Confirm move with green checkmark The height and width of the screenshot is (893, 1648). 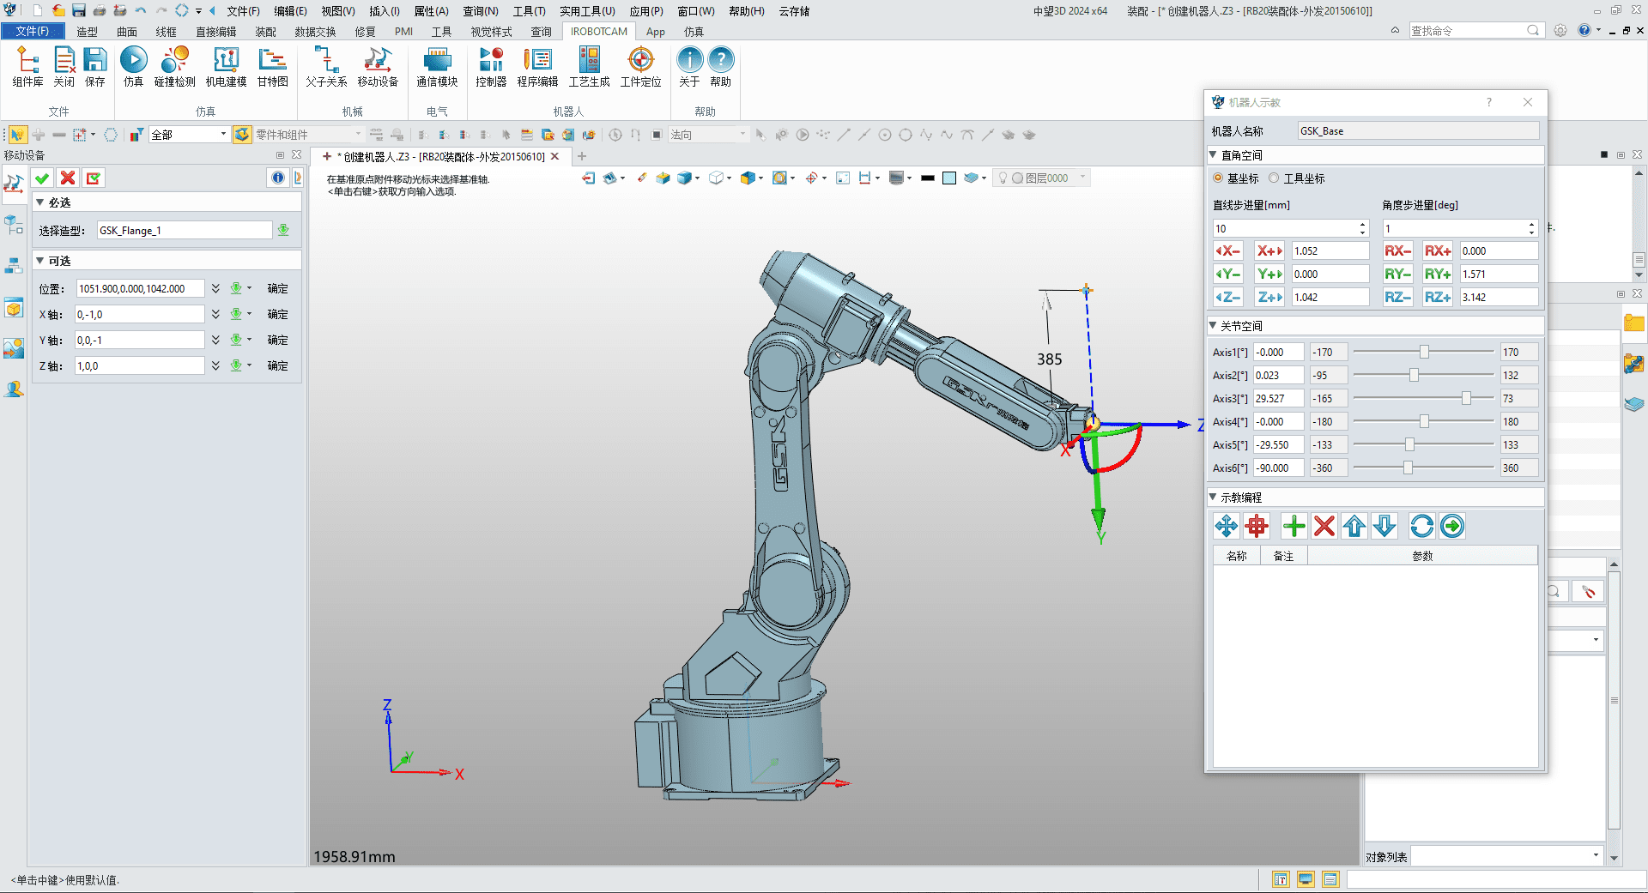(41, 178)
